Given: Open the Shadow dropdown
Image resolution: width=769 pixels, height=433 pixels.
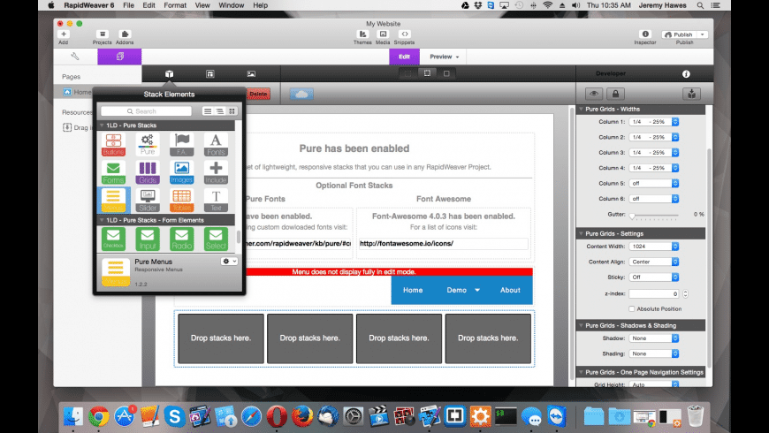Looking at the screenshot, I should 654,338.
